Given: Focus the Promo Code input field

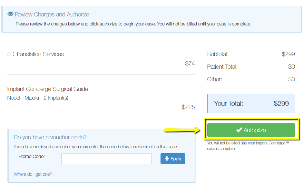Looking at the screenshot, I should (x=106, y=159).
